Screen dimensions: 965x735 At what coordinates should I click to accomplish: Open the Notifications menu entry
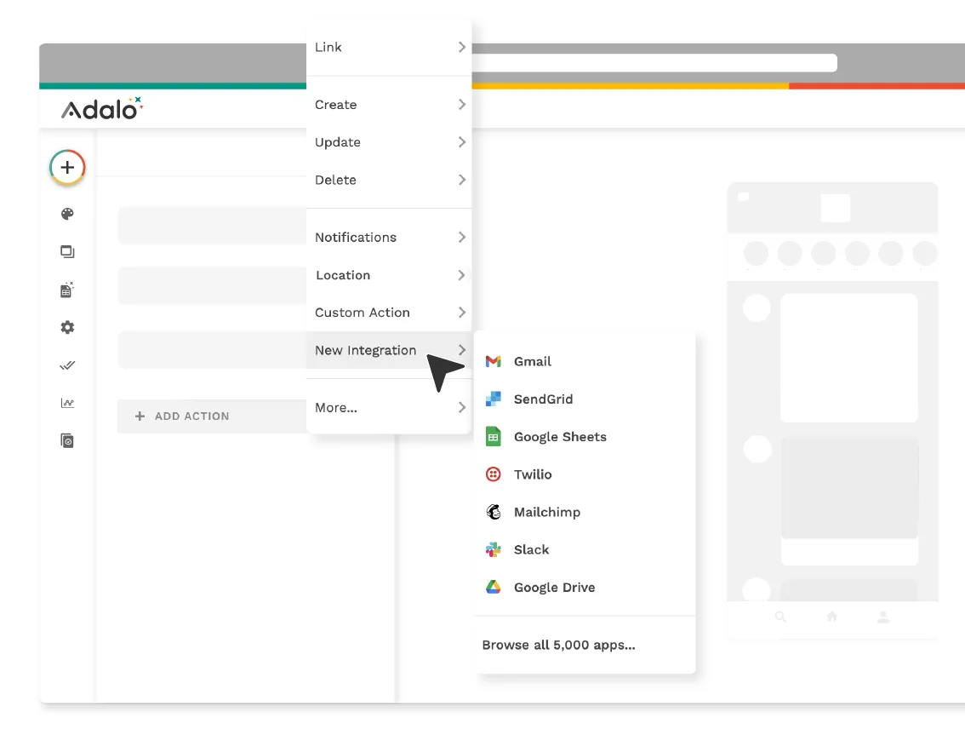coord(356,238)
